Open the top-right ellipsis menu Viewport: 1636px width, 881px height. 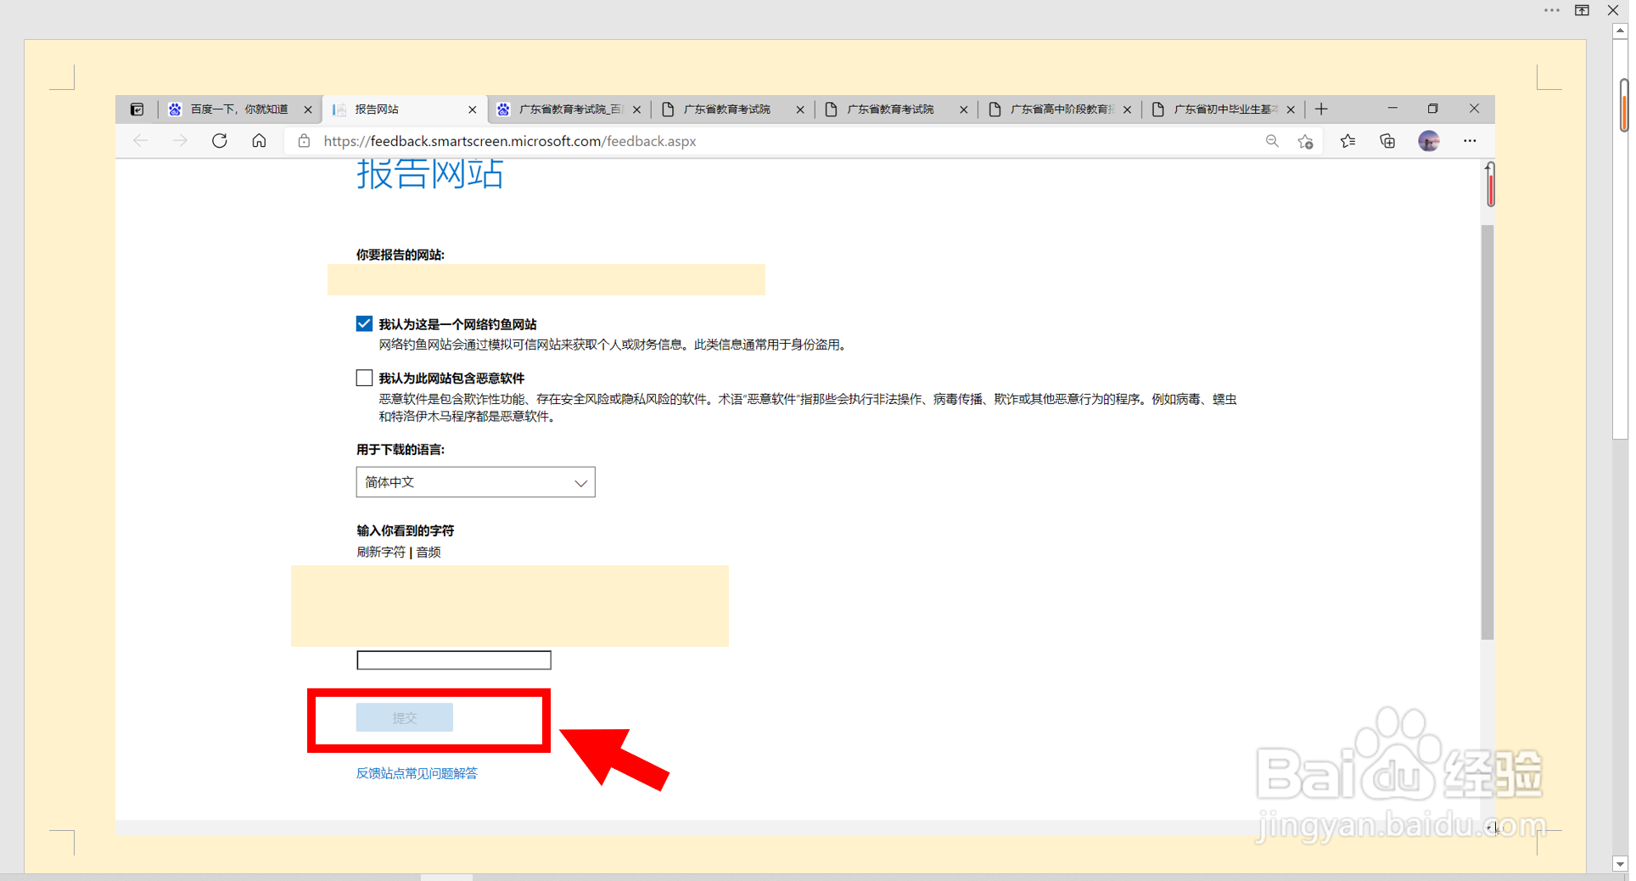tap(1552, 10)
